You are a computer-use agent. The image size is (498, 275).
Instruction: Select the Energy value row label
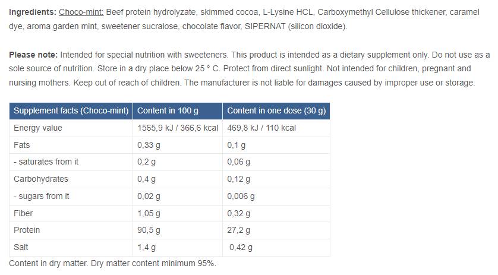(x=38, y=128)
